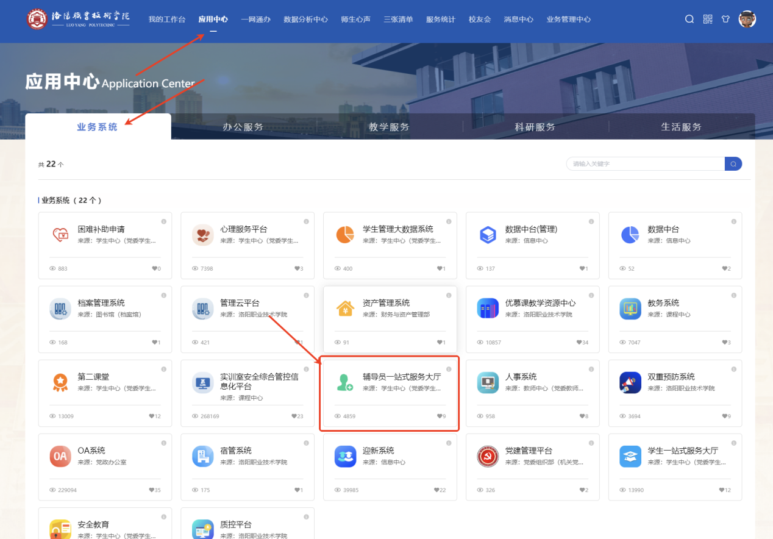Screen dimensions: 773x539
Task: Expand info icon on 数据中台 card
Action: (733, 221)
